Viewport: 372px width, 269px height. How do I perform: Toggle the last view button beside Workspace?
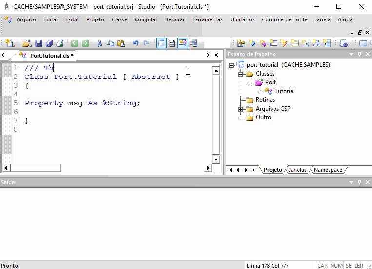(x=194, y=43)
